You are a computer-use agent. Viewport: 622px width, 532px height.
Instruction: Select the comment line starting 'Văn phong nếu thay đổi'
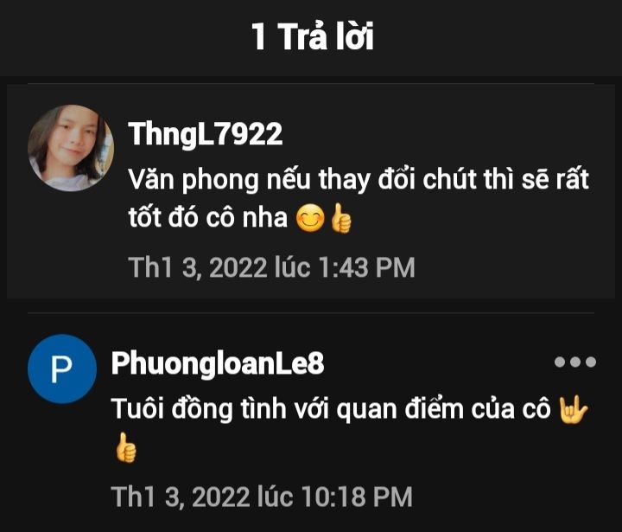(359, 180)
